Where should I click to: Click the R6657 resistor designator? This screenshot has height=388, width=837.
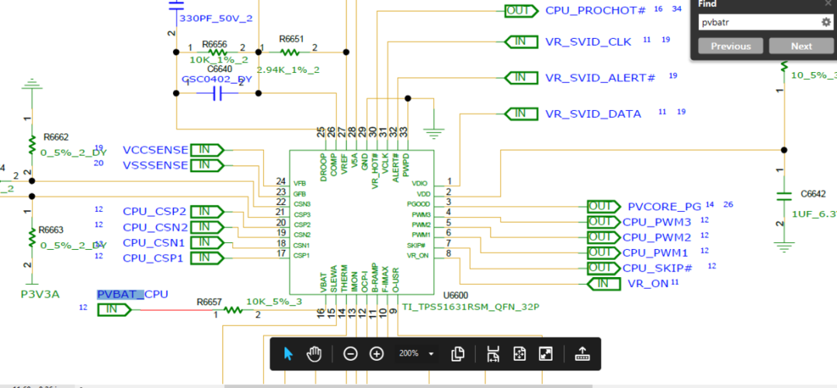coord(210,302)
